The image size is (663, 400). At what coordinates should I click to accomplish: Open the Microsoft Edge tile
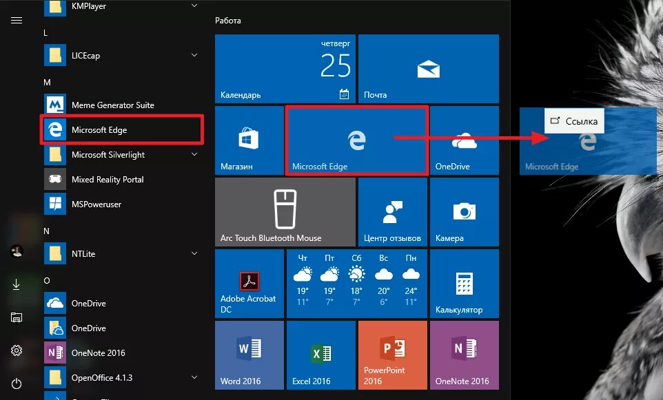coord(357,140)
